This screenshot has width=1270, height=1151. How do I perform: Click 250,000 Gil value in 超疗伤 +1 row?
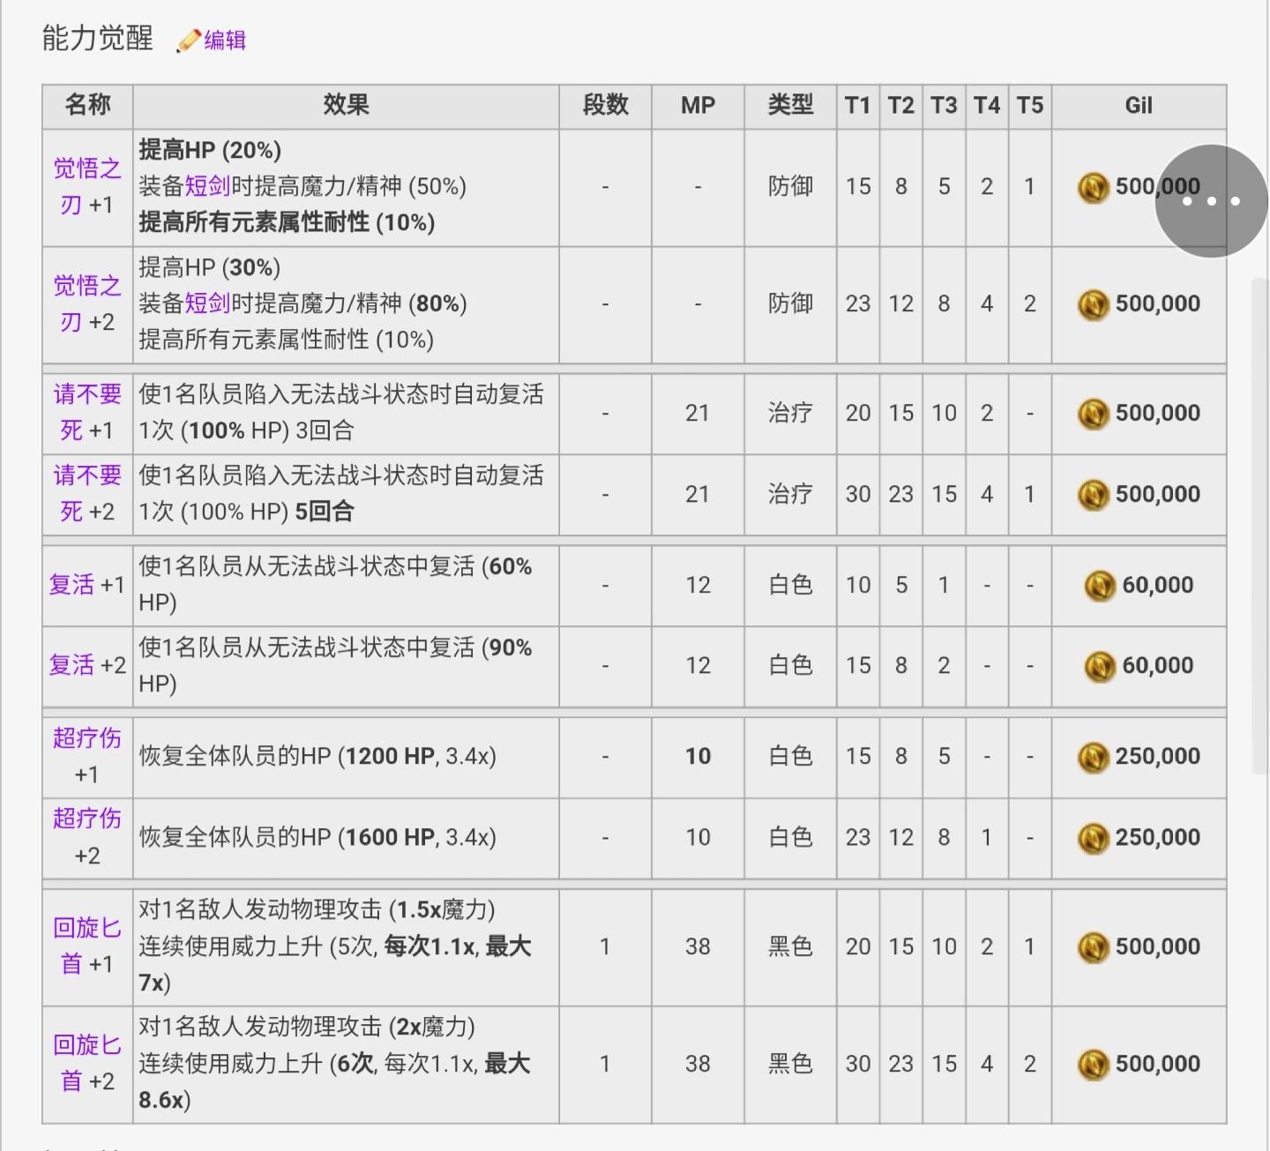[1157, 757]
